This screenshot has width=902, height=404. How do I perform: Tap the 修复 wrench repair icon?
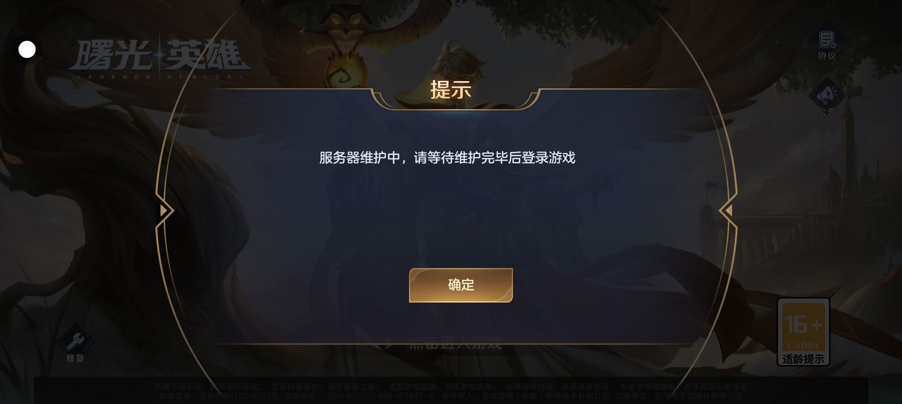(x=75, y=340)
